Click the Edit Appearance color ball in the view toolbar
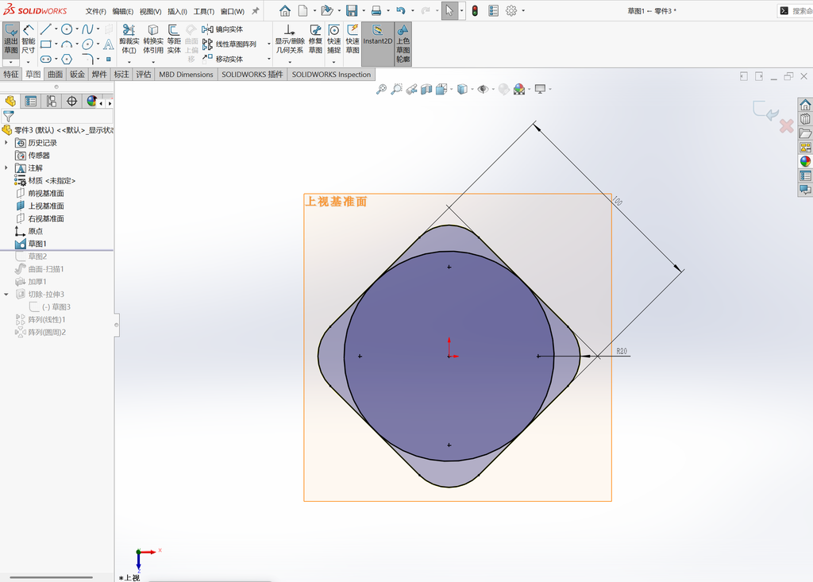Image resolution: width=813 pixels, height=582 pixels. (503, 89)
